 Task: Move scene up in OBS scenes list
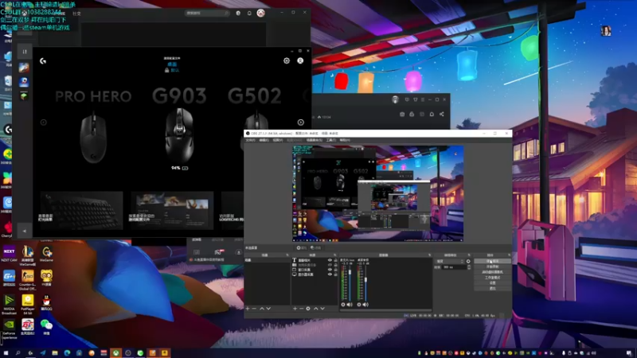[262, 309]
